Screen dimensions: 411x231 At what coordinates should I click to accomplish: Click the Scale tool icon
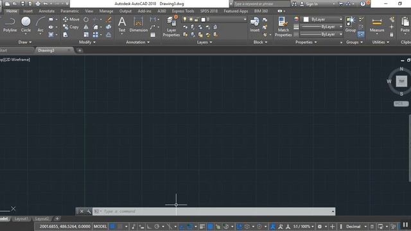[x=86, y=35]
